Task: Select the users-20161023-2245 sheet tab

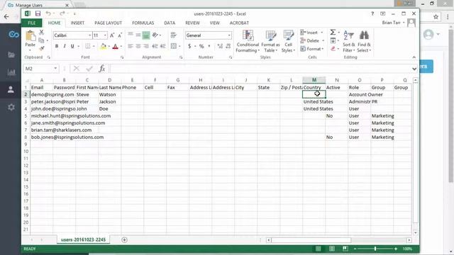Action: [x=83, y=239]
